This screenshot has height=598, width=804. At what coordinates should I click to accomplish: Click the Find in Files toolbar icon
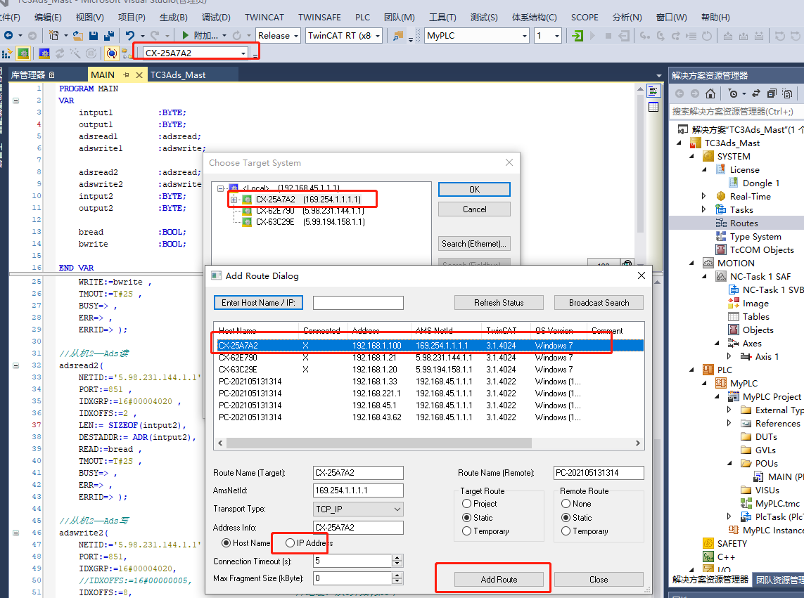(398, 36)
